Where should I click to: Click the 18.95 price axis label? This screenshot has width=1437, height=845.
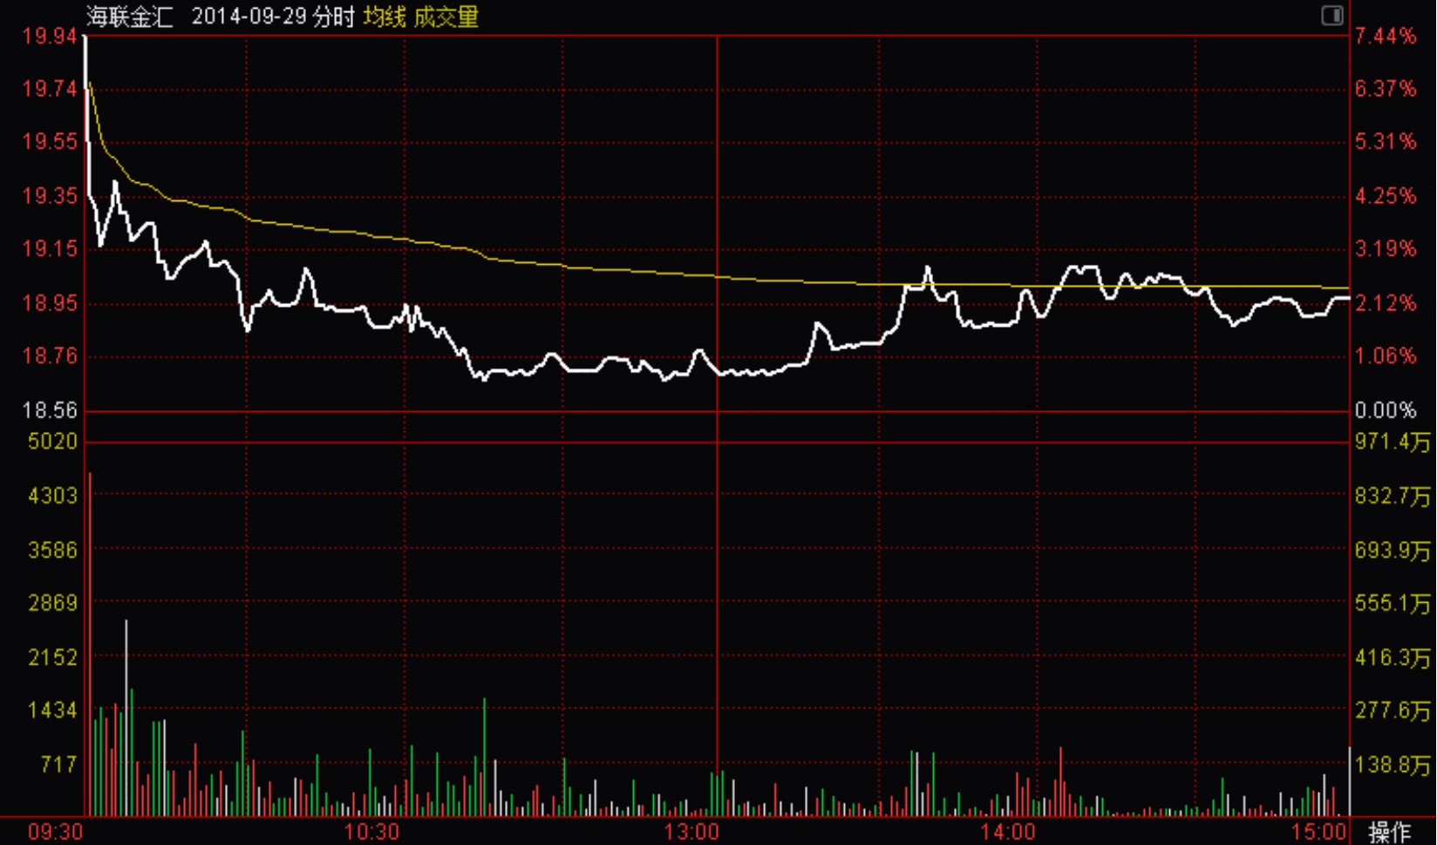50,303
